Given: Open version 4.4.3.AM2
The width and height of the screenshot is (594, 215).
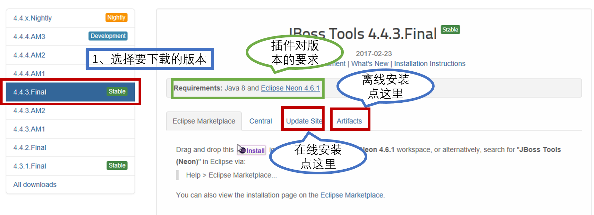Looking at the screenshot, I should point(70,111).
